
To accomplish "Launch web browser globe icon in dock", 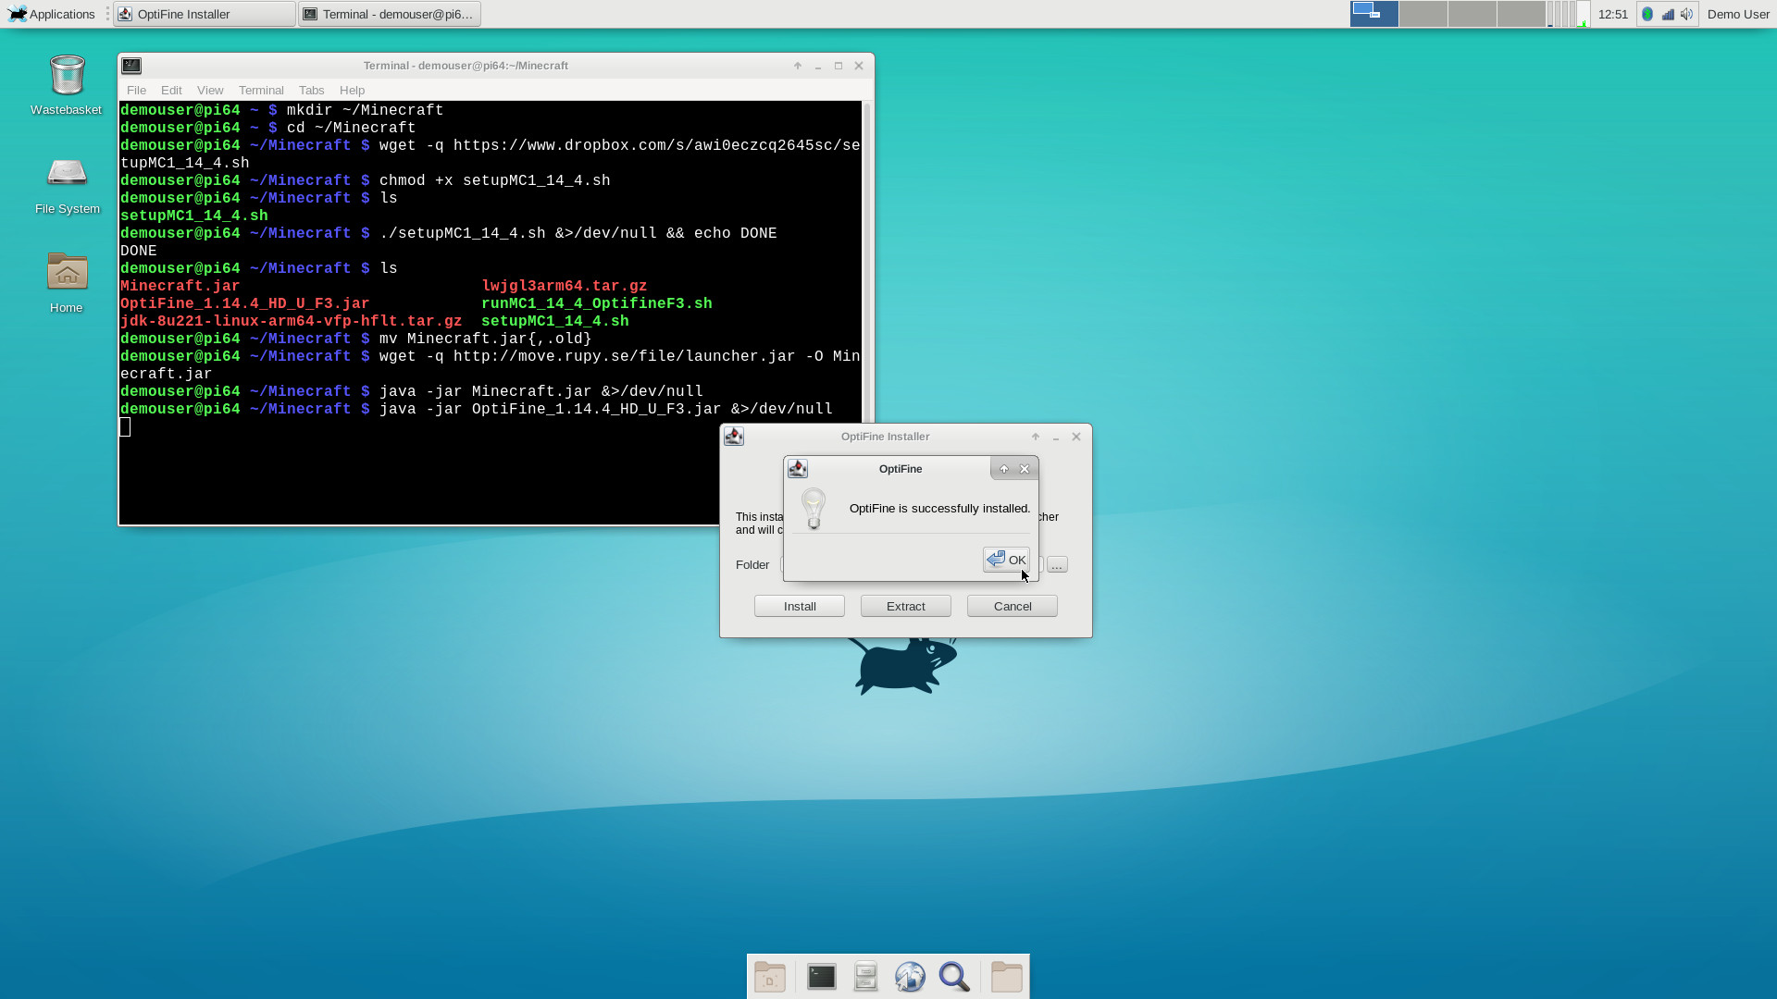I will coord(910,977).
